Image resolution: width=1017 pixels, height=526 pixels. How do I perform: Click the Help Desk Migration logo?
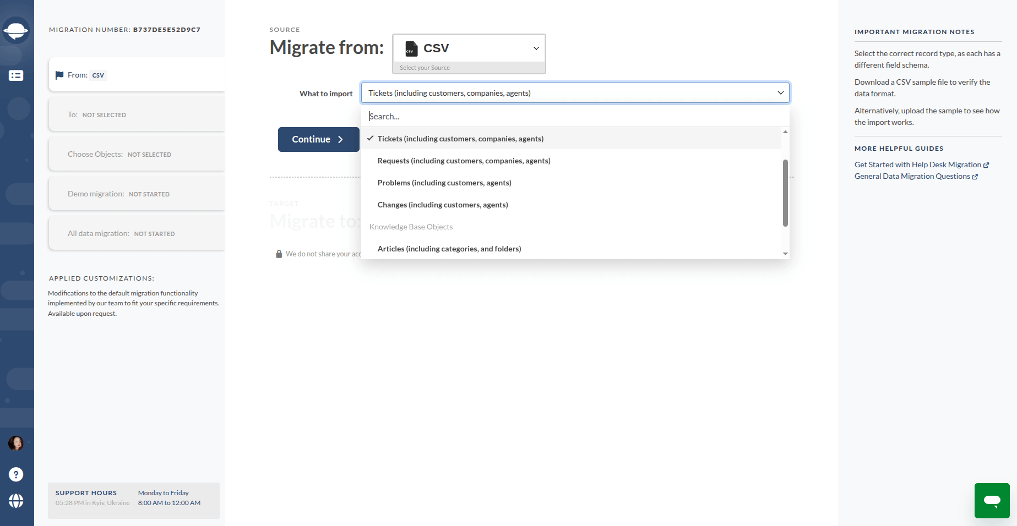[x=17, y=31]
